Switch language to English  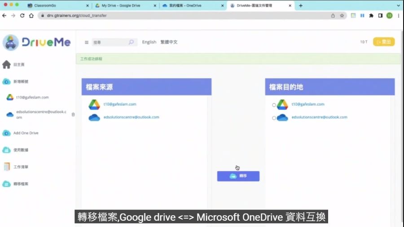(x=149, y=42)
